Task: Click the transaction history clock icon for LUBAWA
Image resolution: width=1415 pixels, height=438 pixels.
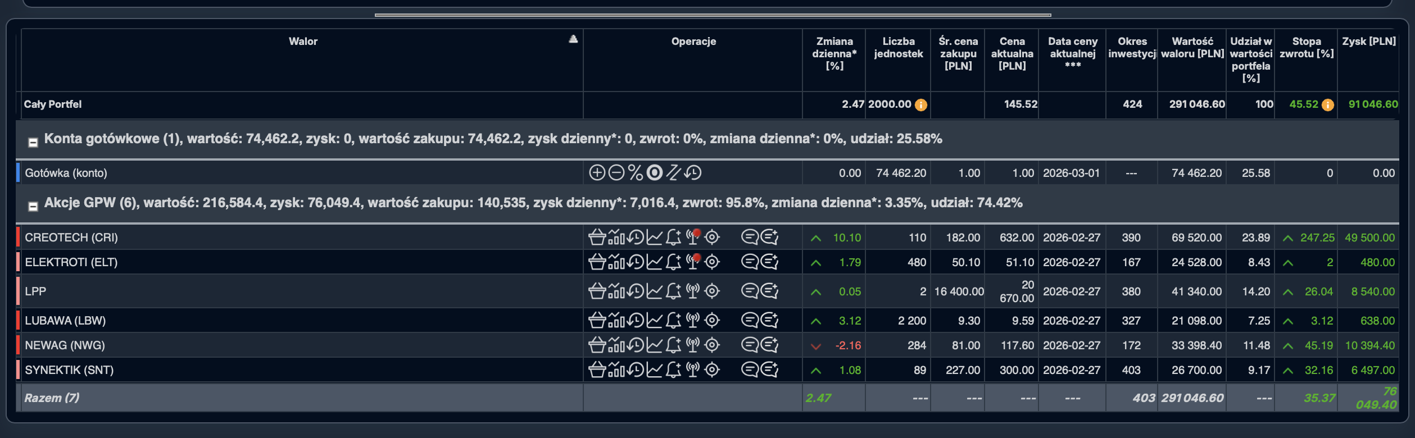Action: [x=635, y=320]
